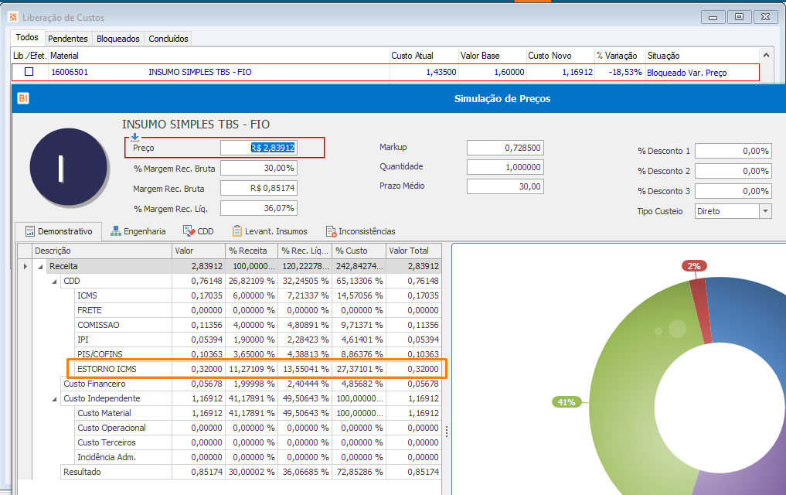Click the Situação column header

pos(703,56)
